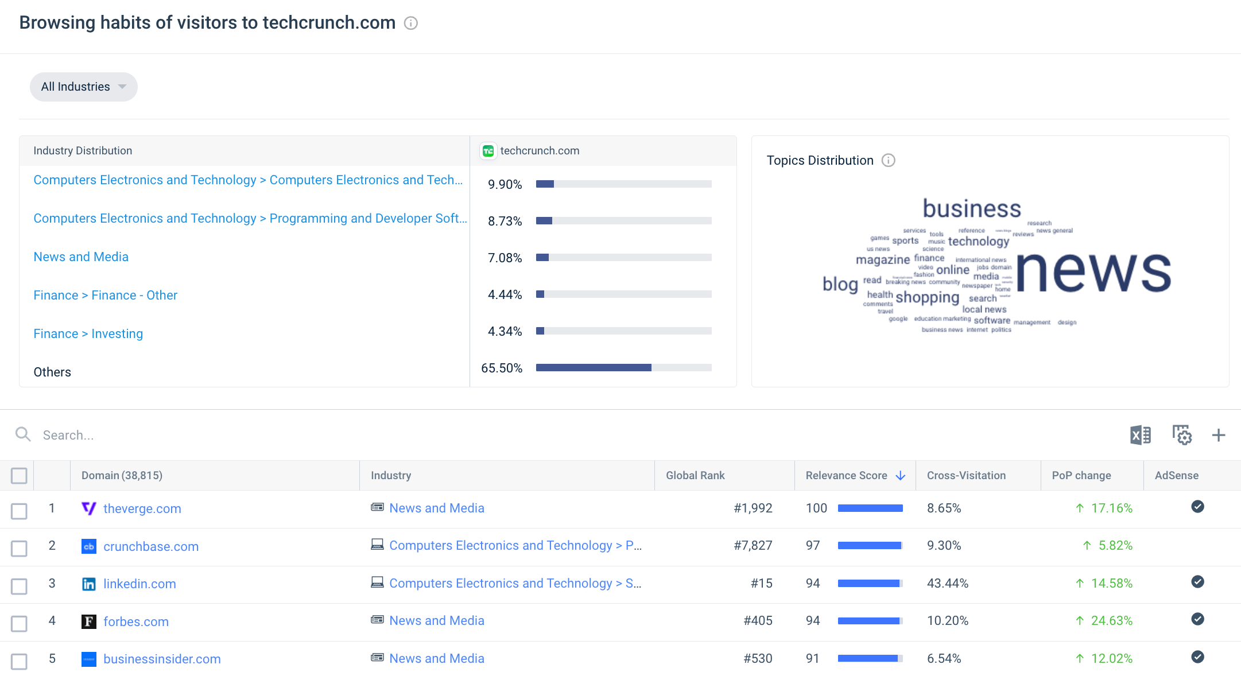Click the Others row label
Screen dimensions: 1241x676
tap(52, 372)
